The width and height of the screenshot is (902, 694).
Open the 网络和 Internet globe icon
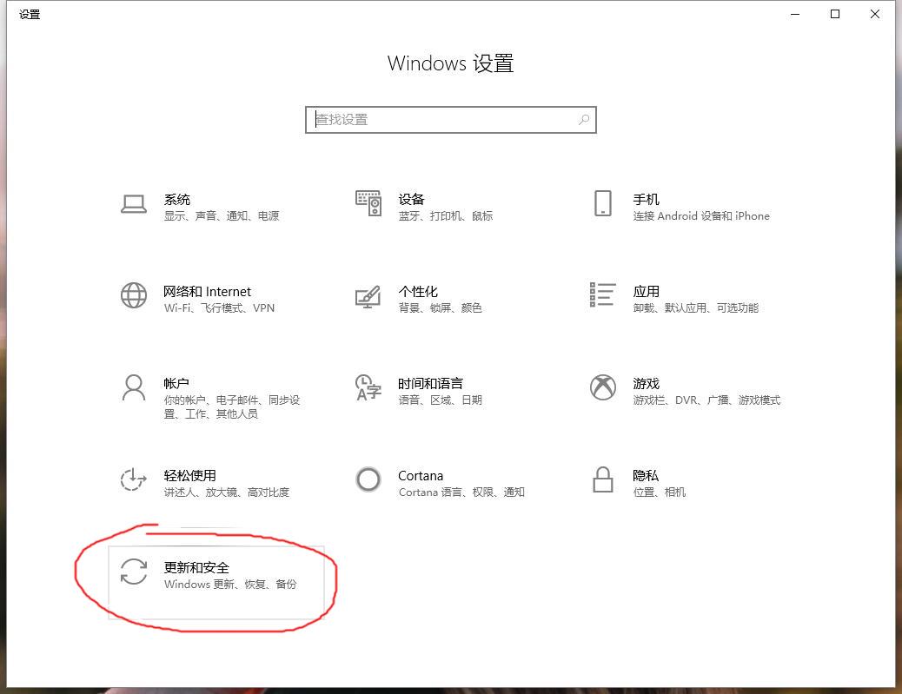point(134,295)
